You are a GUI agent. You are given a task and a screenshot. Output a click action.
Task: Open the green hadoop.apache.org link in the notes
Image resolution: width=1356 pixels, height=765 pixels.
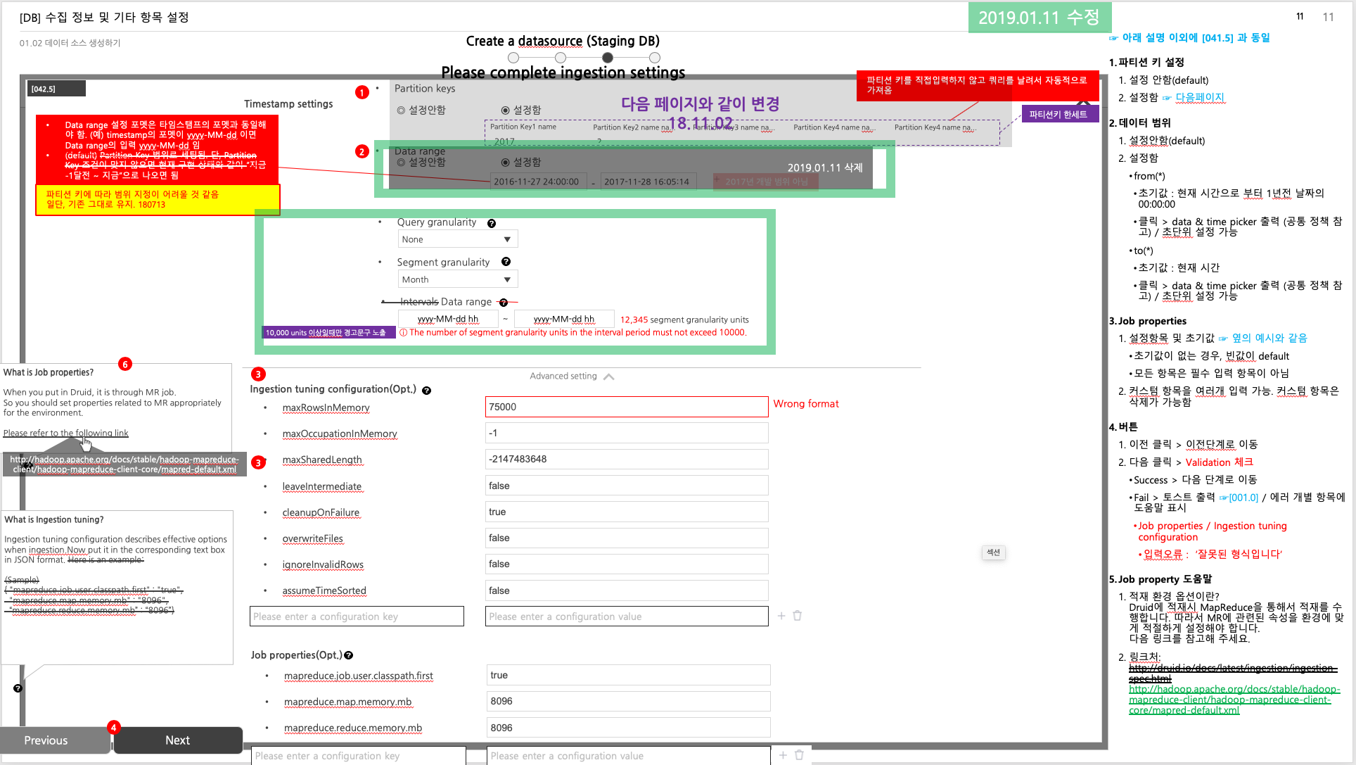click(1234, 700)
